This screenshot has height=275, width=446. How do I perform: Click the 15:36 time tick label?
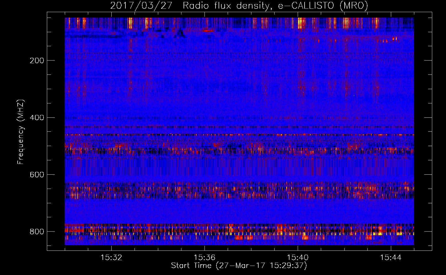(205, 258)
